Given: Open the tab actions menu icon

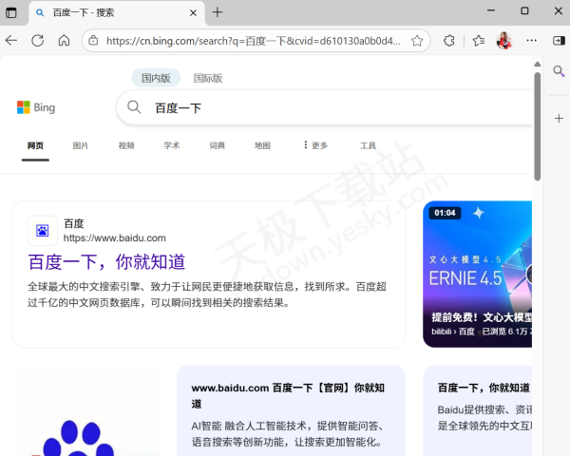Looking at the screenshot, I should pyautogui.click(x=11, y=12).
